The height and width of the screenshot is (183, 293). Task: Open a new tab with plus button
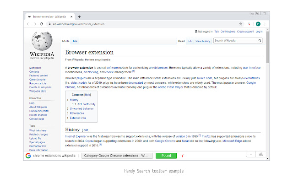[x=79, y=16]
